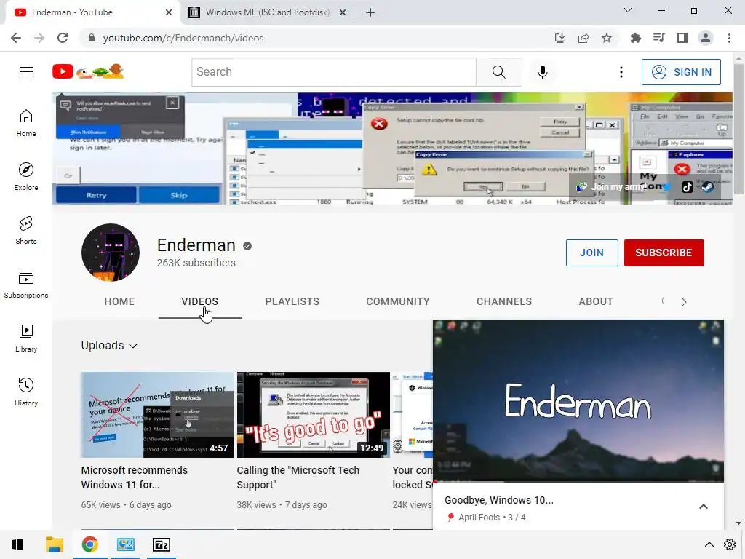Reload the page
Viewport: 745px width, 559px height.
pyautogui.click(x=63, y=38)
